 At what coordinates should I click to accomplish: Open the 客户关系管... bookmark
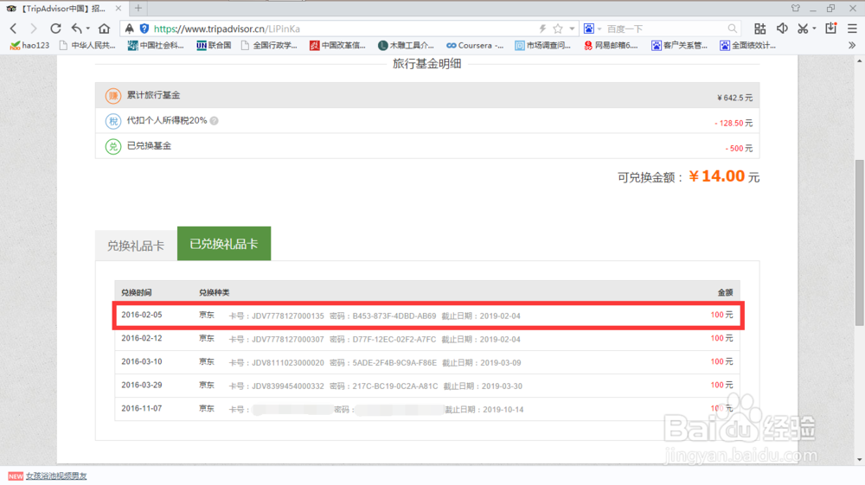tap(680, 45)
